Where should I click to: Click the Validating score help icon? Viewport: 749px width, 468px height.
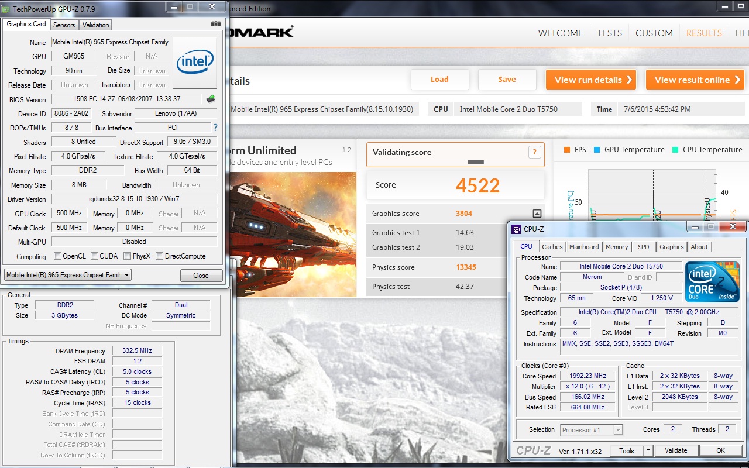pyautogui.click(x=534, y=153)
